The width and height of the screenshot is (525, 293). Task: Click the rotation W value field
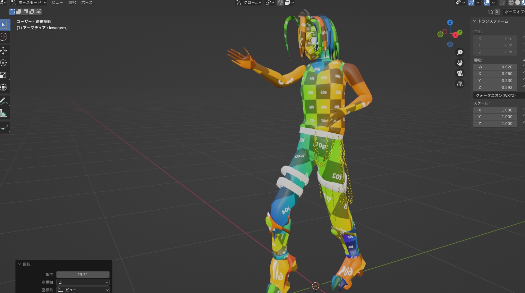[x=495, y=67]
